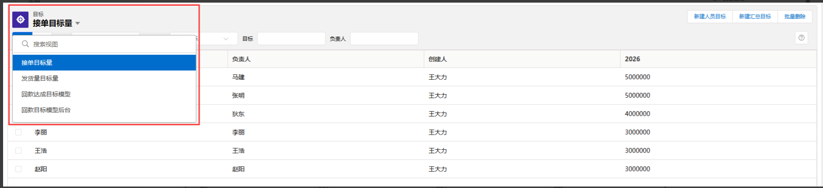Viewport: 823px width, 188px height.
Task: Collapse the 接单目标量 view dropdown arrow
Action: click(78, 23)
